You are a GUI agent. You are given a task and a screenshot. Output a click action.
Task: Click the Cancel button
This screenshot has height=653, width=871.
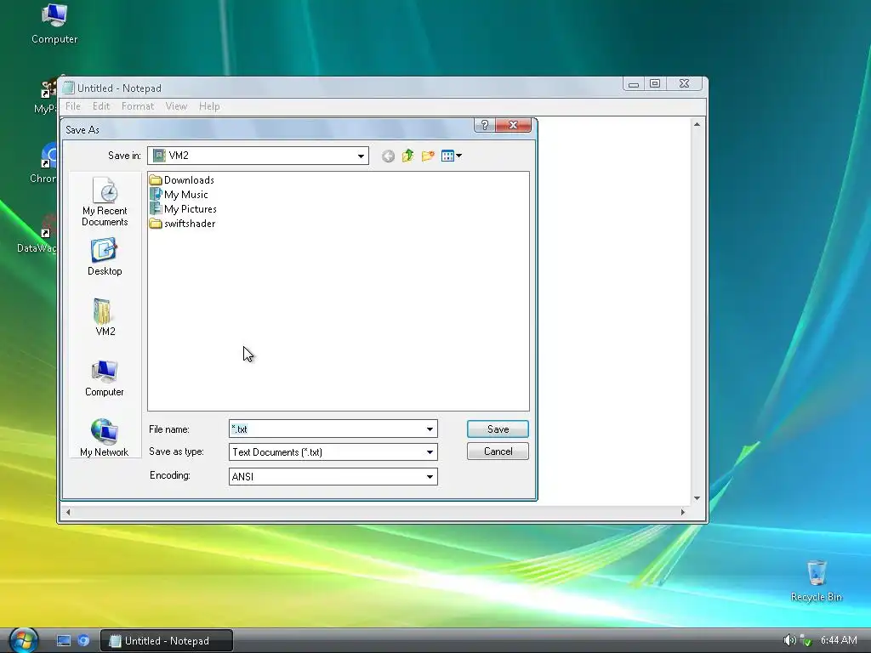pos(498,451)
